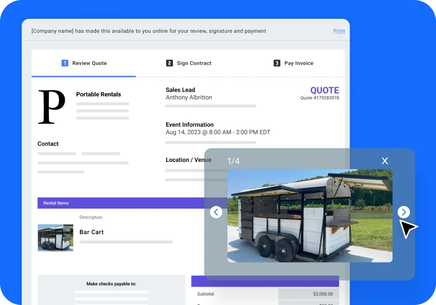Open the Sign Contract tab
Screen dimensions: 436x305
[x=194, y=63]
